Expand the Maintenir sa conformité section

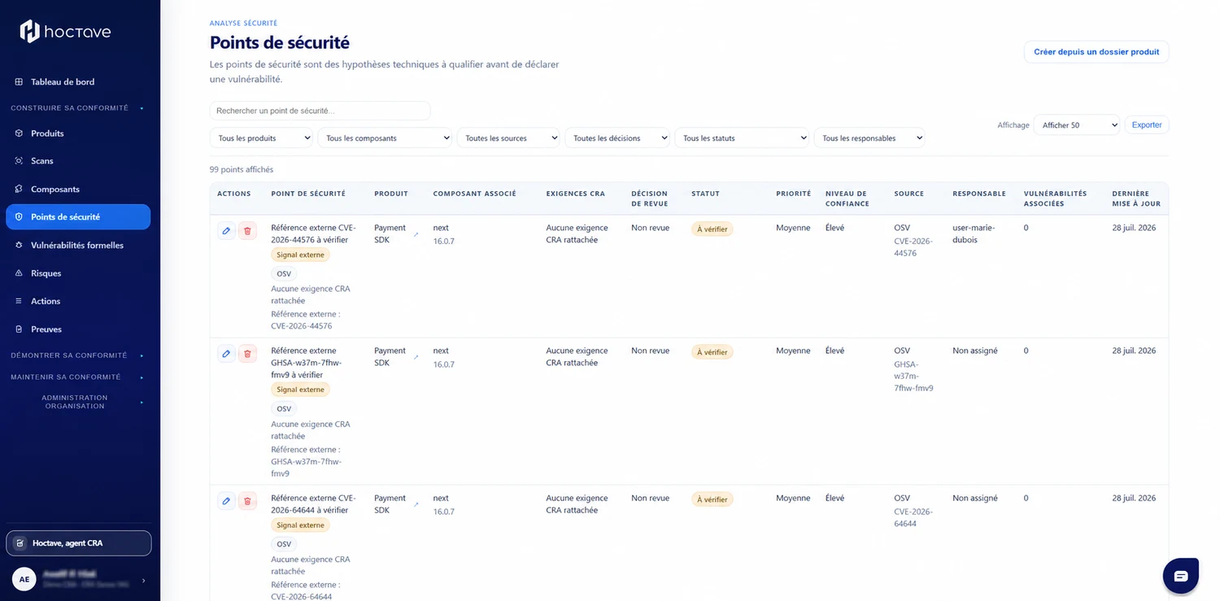point(77,377)
